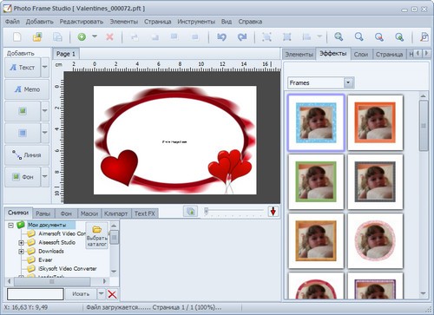The height and width of the screenshot is (315, 434).
Task: Click the Фон background button
Action: point(23,176)
